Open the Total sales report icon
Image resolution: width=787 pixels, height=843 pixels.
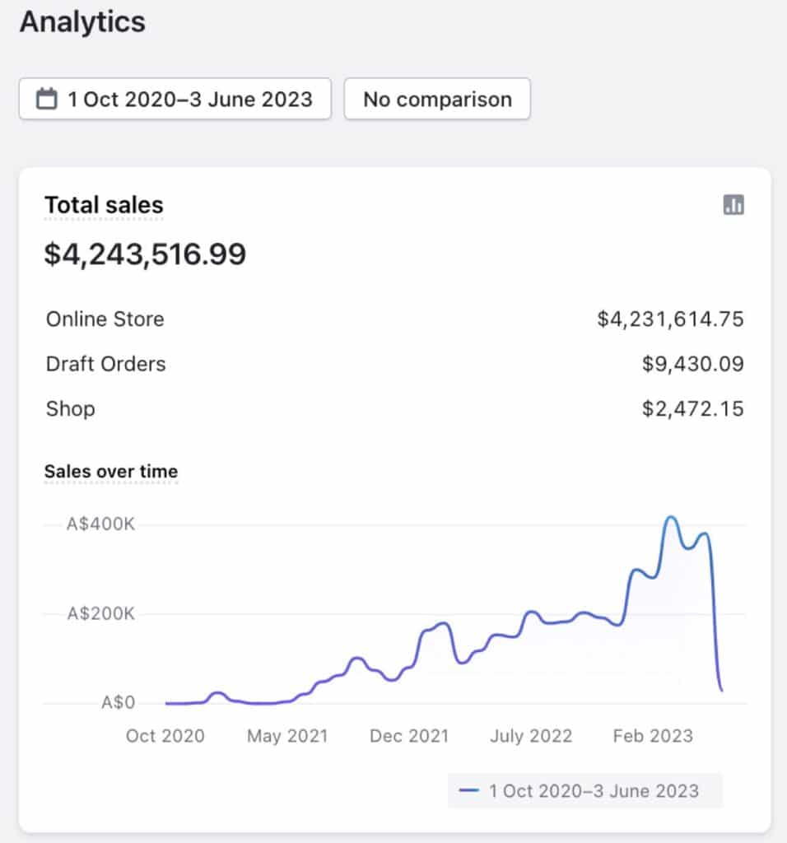click(x=733, y=205)
